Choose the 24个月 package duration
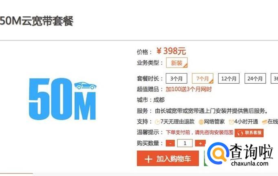This screenshot has height=176, width=278. click(255, 78)
